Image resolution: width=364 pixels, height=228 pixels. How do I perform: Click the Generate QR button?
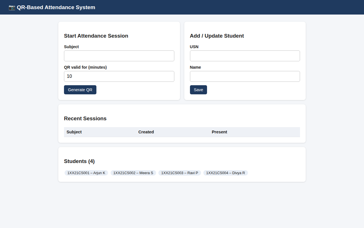80,90
